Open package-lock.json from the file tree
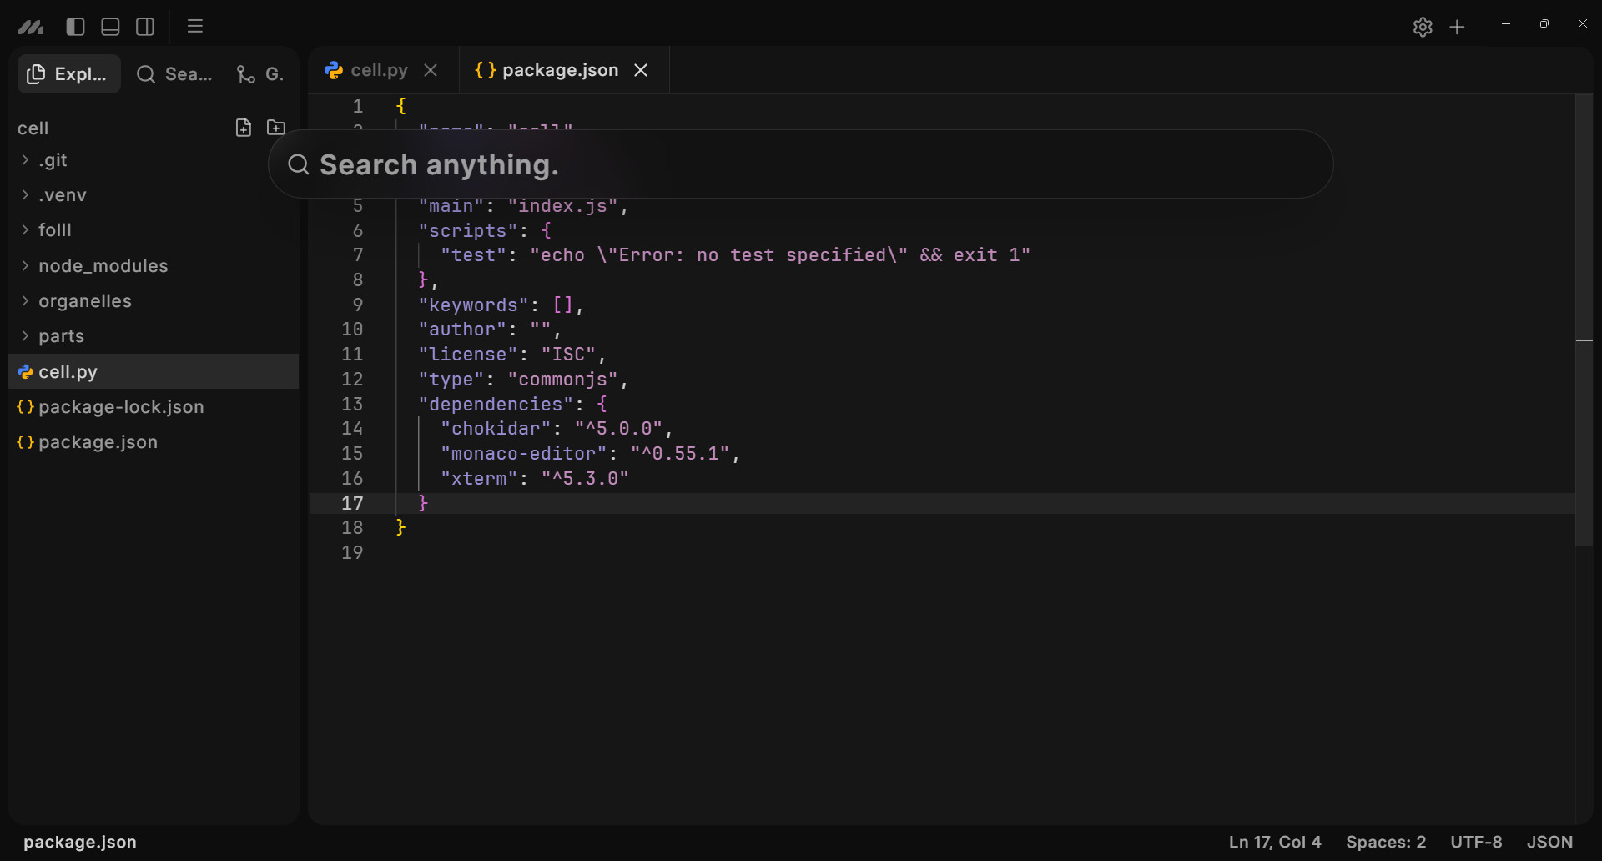Screen dimensions: 1602x861 click(121, 407)
